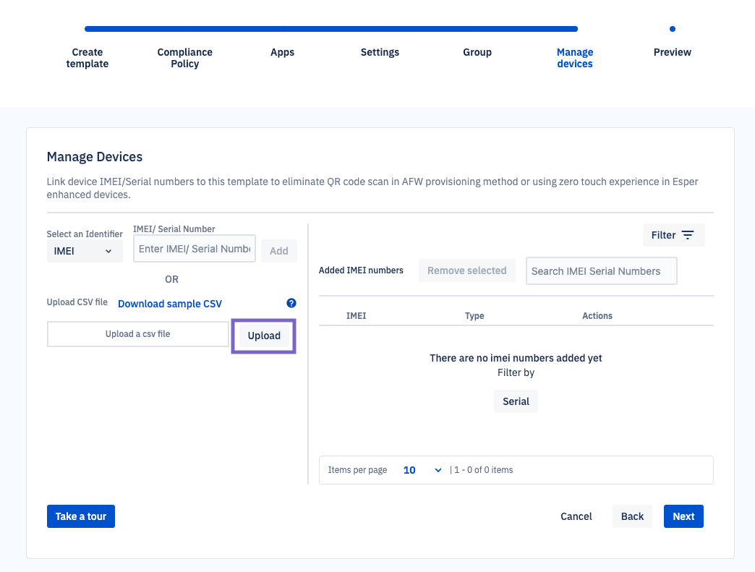This screenshot has height=572, width=755.
Task: Click the '1 - 0 of 0 items' text
Action: tap(483, 470)
